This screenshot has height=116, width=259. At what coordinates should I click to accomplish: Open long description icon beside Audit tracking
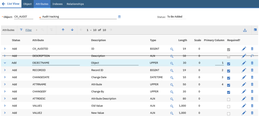(x=119, y=17)
